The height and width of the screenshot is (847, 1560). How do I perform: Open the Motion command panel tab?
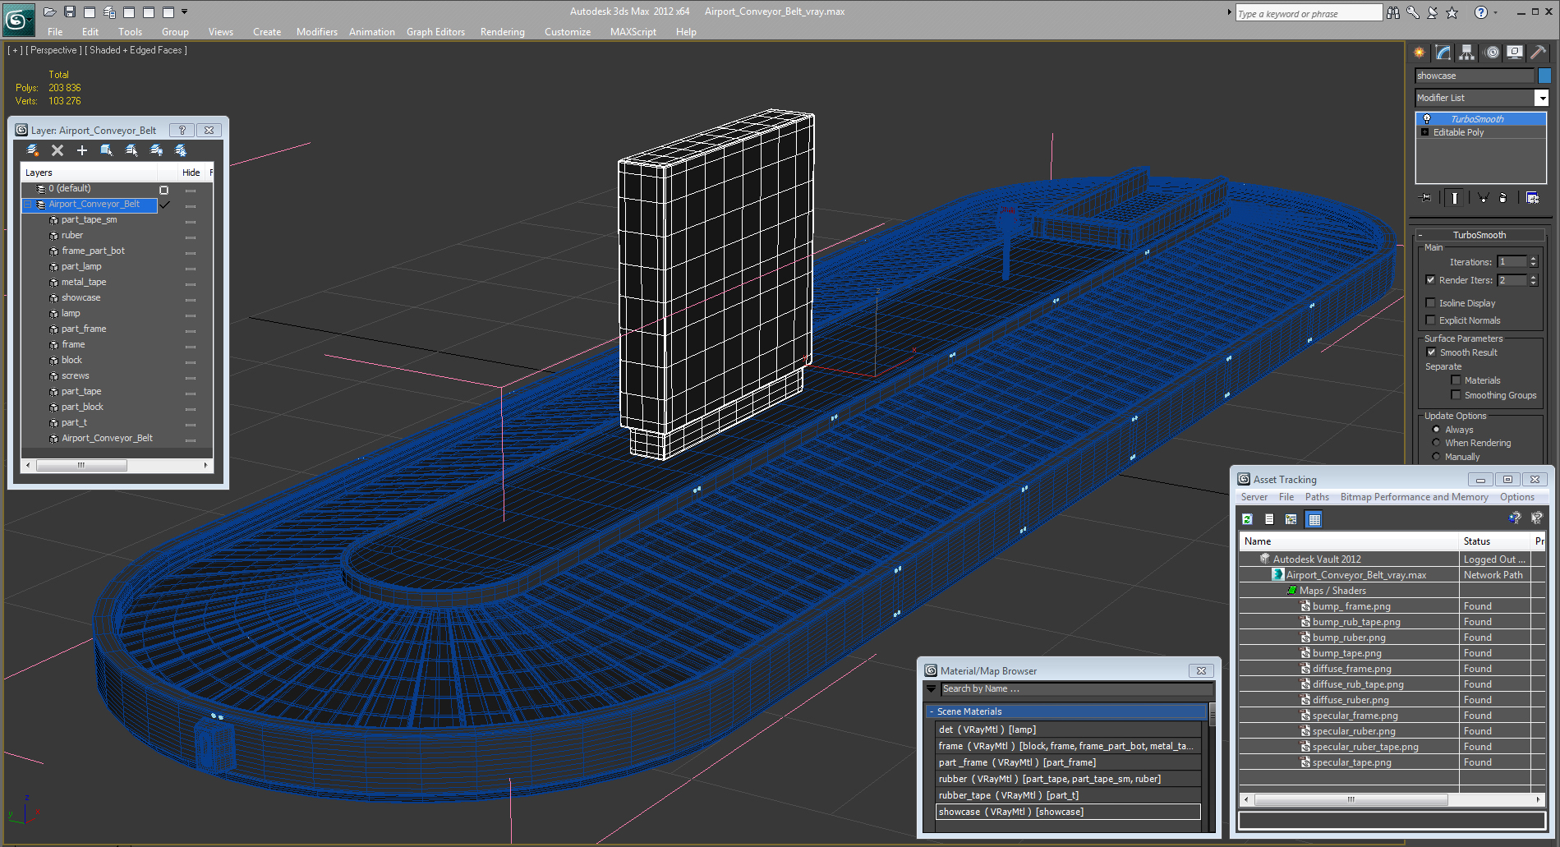[1492, 53]
